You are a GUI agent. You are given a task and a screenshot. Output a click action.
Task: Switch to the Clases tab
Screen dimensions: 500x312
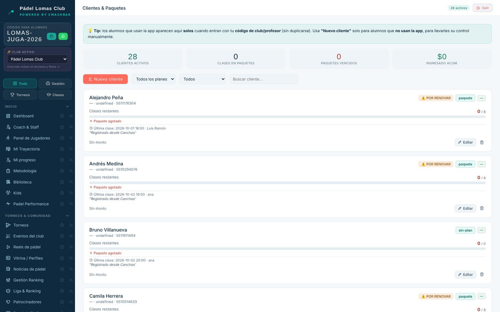click(x=55, y=95)
